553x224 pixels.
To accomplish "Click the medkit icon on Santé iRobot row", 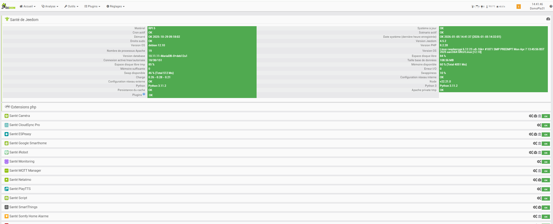I will pyautogui.click(x=535, y=152).
